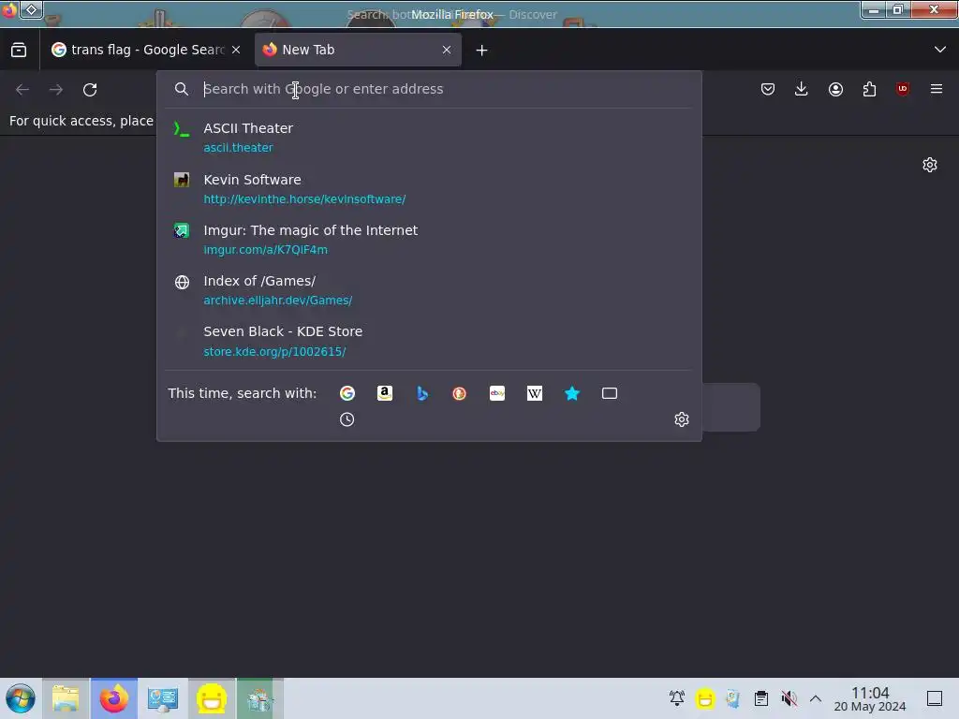Image resolution: width=959 pixels, height=719 pixels.
Task: Open the Firefox application hamburger menu
Action: [x=937, y=89]
